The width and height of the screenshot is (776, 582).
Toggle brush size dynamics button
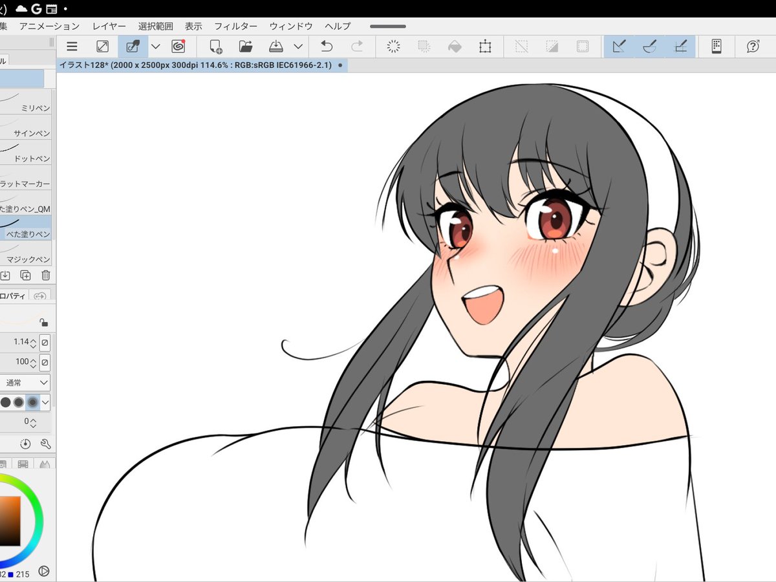click(x=45, y=342)
